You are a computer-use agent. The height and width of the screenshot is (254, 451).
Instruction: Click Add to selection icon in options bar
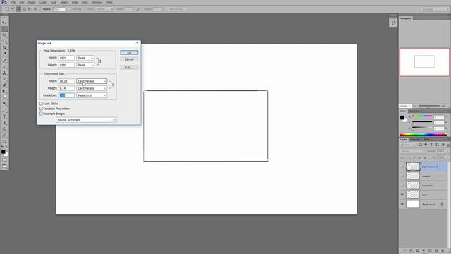(24, 9)
